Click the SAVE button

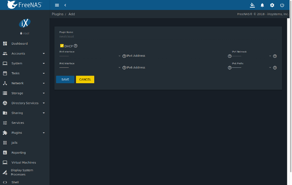pyautogui.click(x=65, y=79)
